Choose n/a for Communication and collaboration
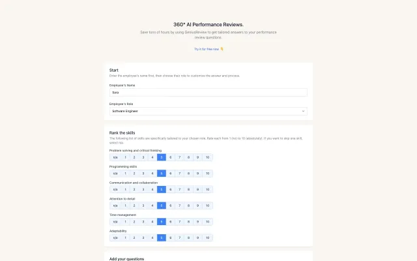The image size is (417, 261). point(115,189)
